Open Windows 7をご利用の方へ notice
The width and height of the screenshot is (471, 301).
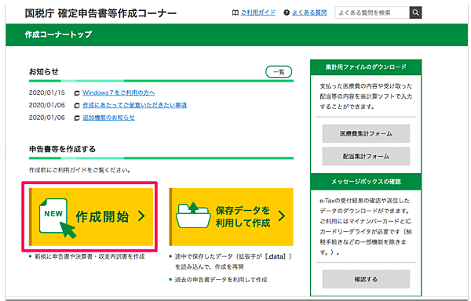pos(119,92)
